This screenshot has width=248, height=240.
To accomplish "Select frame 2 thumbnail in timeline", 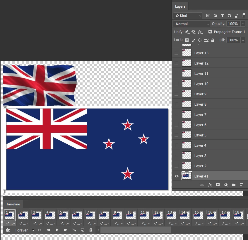I will pyautogui.click(x=23, y=215).
